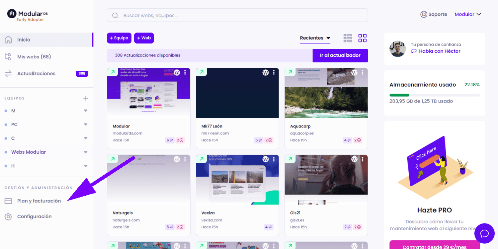The width and height of the screenshot is (498, 249).
Task: Open Aquacorp site via green arrow icon
Action: click(290, 72)
